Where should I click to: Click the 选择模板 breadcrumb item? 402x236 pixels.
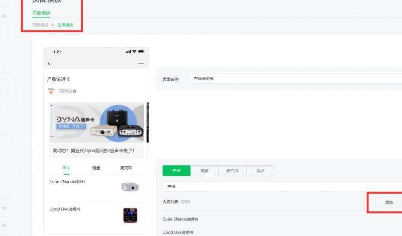(x=65, y=25)
